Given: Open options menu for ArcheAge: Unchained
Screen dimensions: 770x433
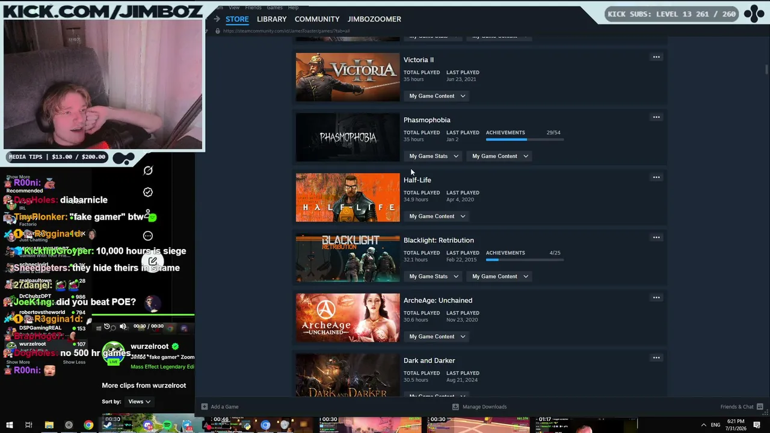Looking at the screenshot, I should click(656, 298).
